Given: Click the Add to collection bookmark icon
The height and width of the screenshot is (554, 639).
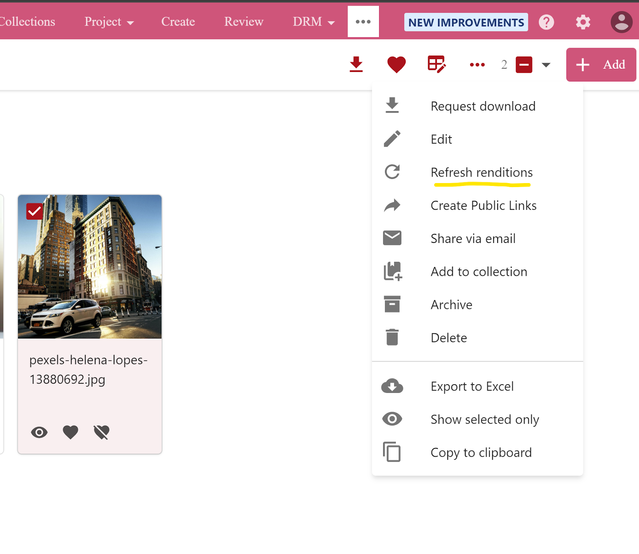Looking at the screenshot, I should click(393, 271).
